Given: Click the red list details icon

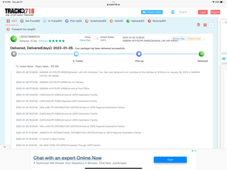Looking at the screenshot, I should click(205, 25).
